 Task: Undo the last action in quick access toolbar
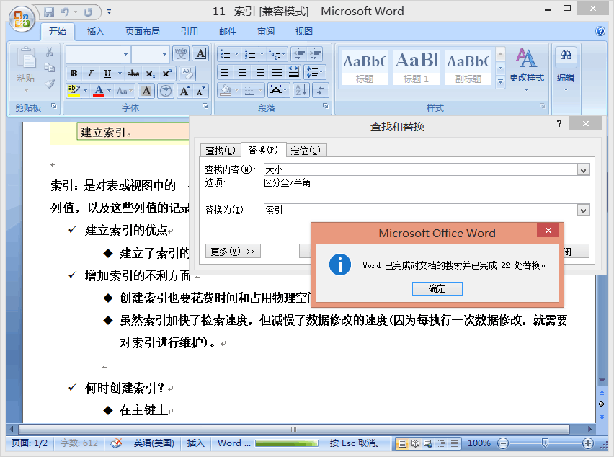[65, 12]
